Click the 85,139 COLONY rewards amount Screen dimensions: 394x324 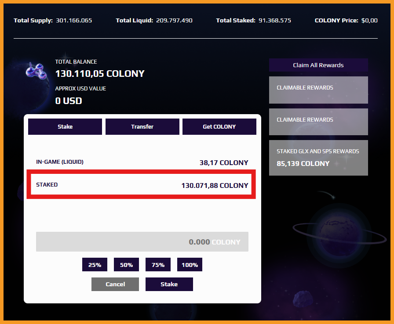point(303,164)
